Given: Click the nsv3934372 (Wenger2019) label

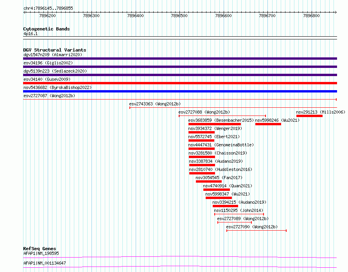Looking at the screenshot, I should click(215, 128).
